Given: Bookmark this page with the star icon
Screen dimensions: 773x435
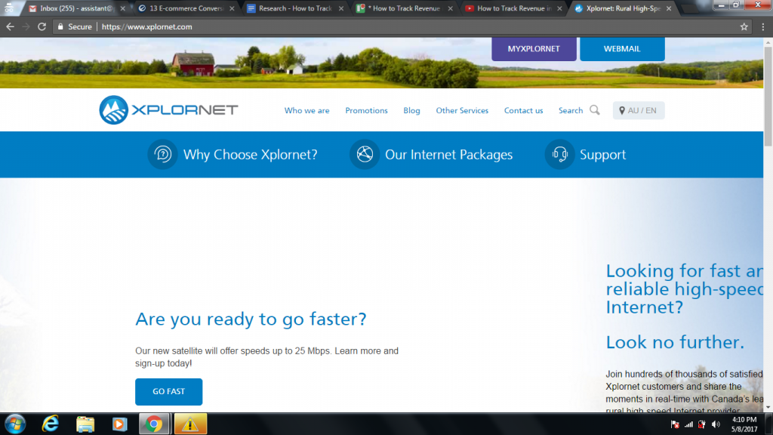Looking at the screenshot, I should [744, 26].
